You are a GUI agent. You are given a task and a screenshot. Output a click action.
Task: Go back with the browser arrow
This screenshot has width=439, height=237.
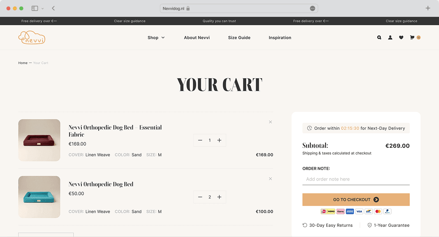coord(53,8)
